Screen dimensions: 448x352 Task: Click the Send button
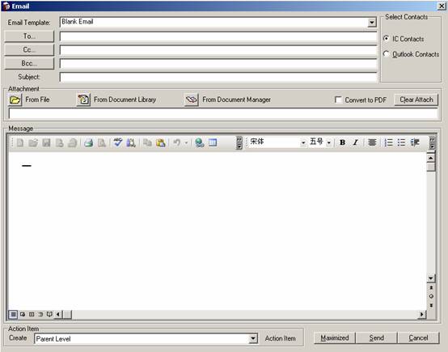(376, 338)
